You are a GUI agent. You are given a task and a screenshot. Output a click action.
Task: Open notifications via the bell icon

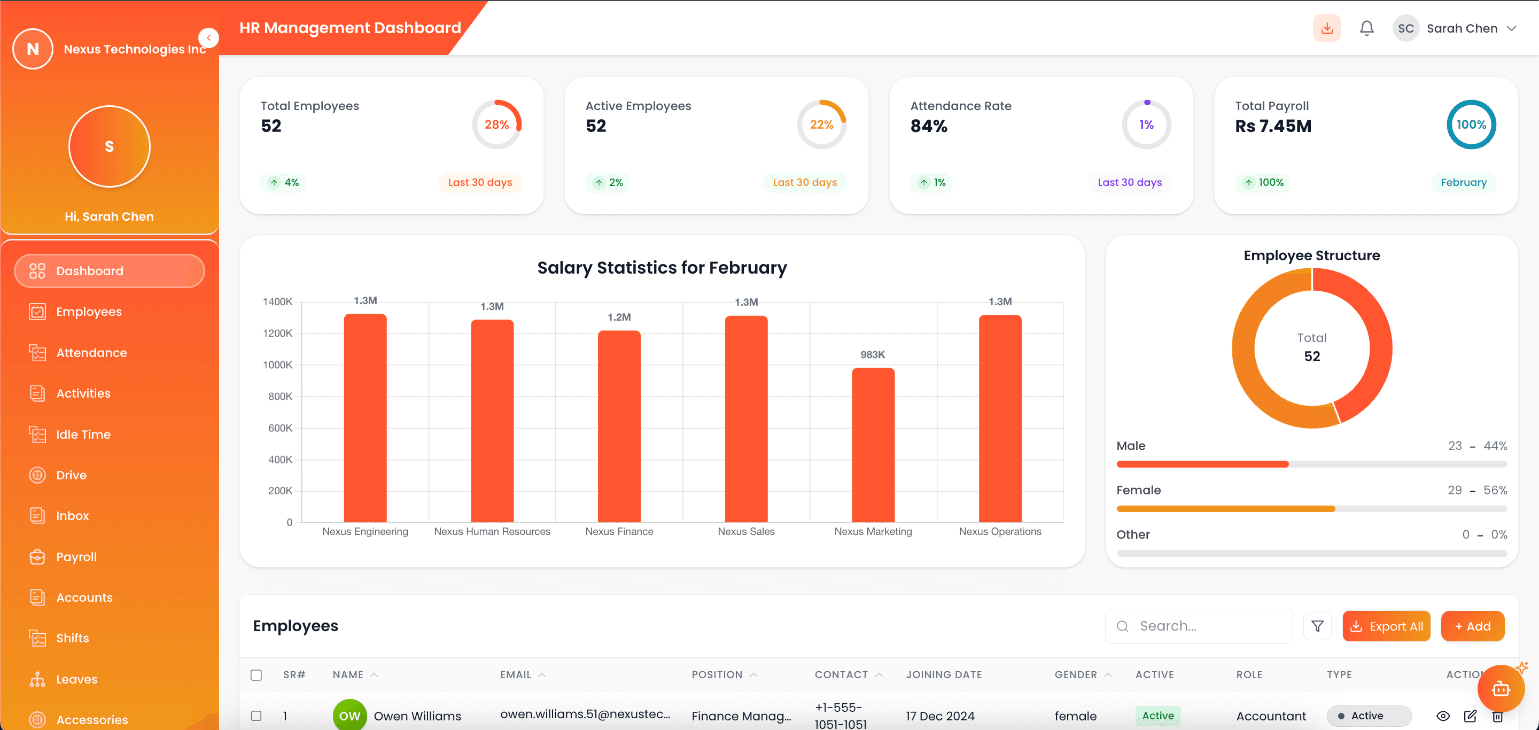click(x=1366, y=27)
